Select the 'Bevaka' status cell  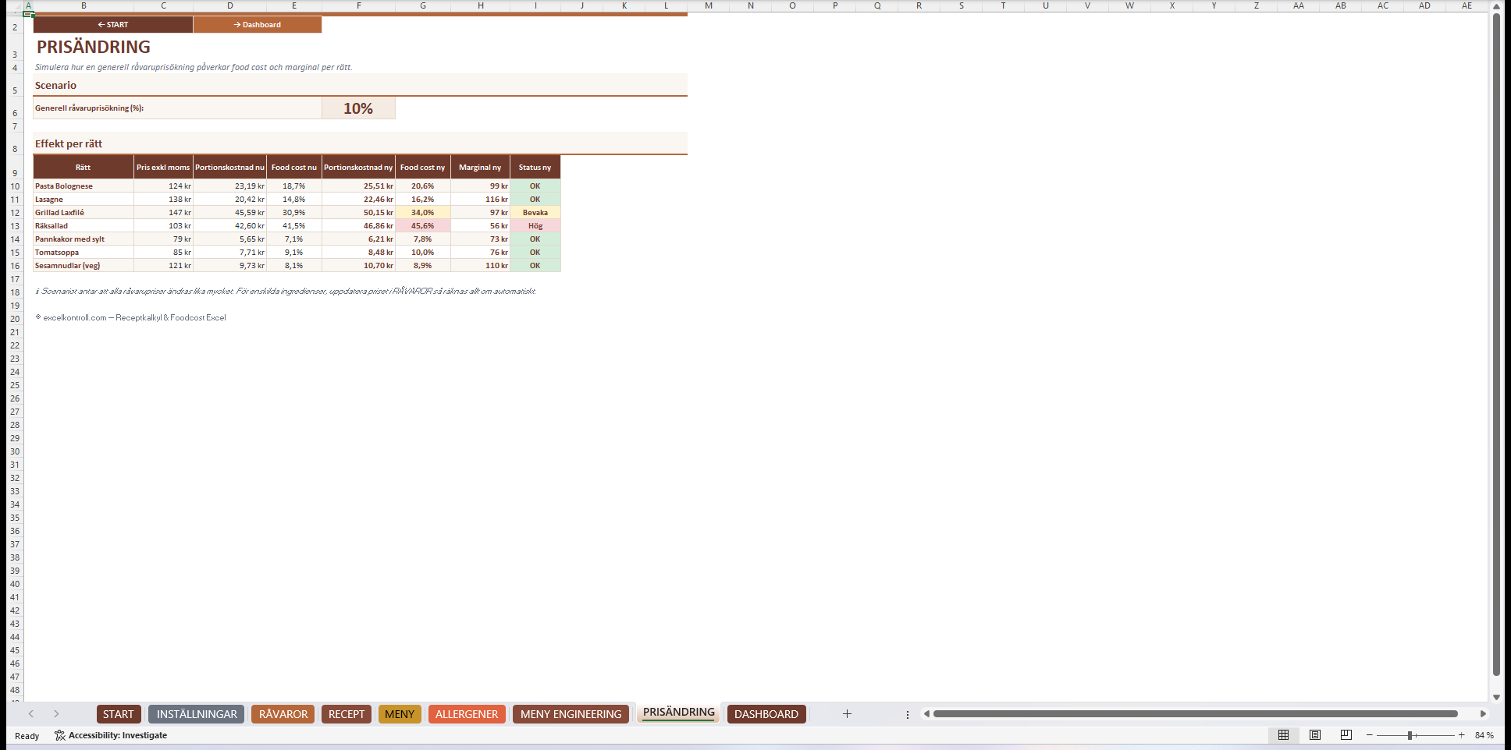(535, 213)
